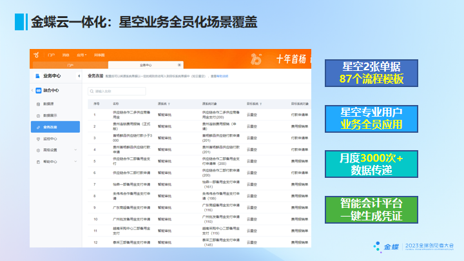
Task: Click the 业务全员应用 box
Action: coord(371,119)
